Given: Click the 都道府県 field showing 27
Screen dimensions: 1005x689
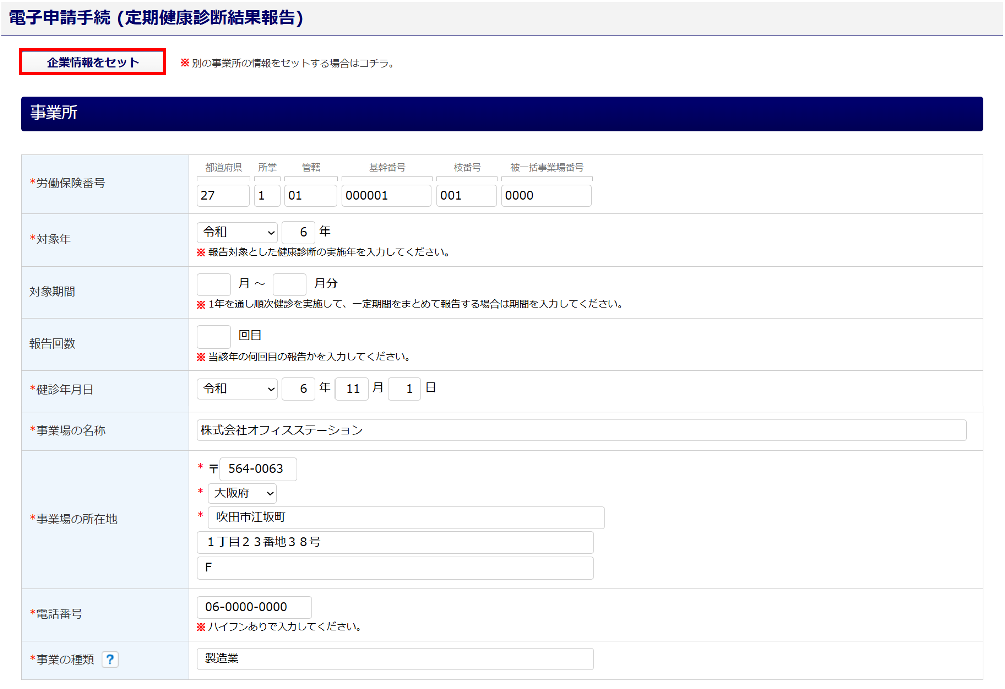Looking at the screenshot, I should (x=222, y=196).
